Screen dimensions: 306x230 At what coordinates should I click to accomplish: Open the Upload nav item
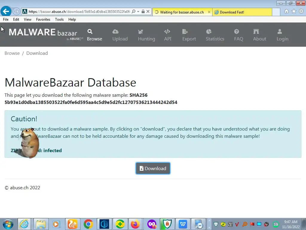click(120, 35)
